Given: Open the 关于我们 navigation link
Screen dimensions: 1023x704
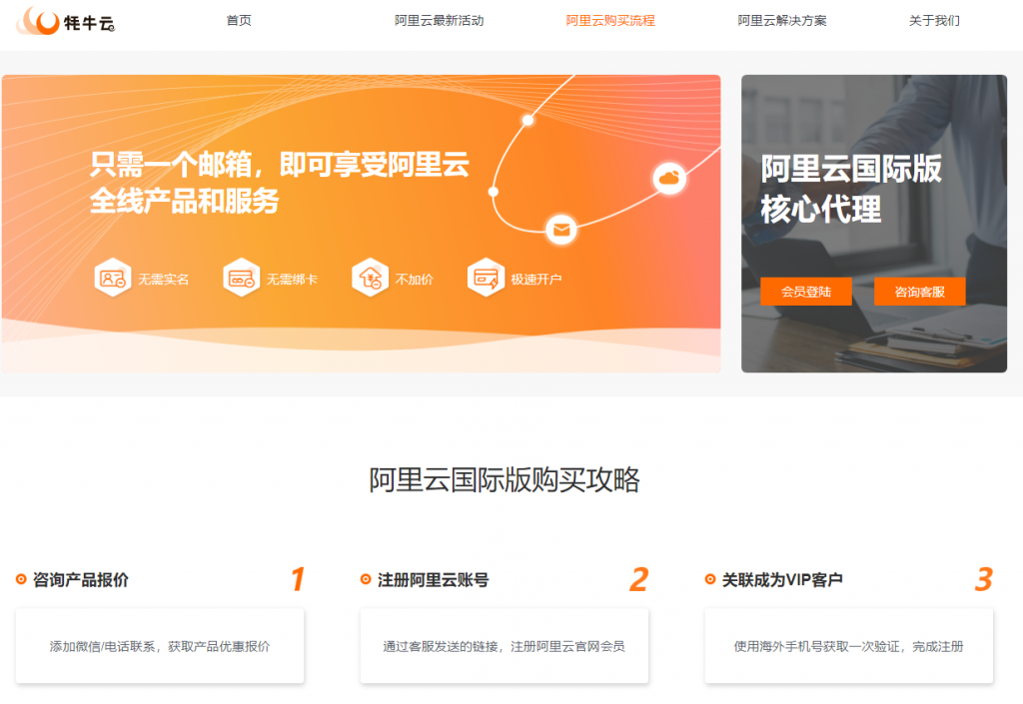Looking at the screenshot, I should [x=934, y=21].
